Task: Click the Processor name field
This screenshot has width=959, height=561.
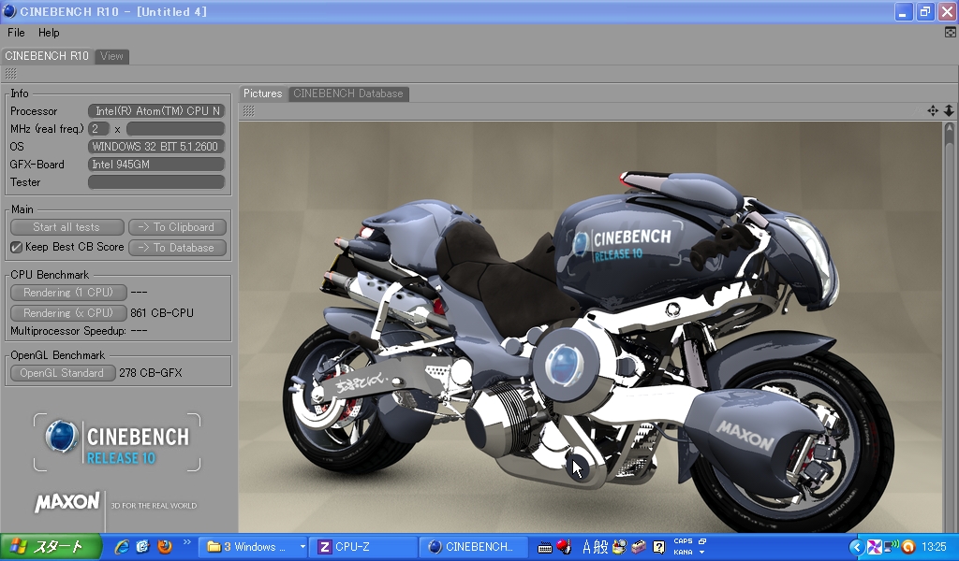Action: point(156,111)
